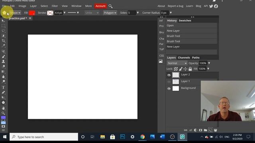255x143 pixels.
Task: Toggle lock all padlock
Action: (x=190, y=69)
